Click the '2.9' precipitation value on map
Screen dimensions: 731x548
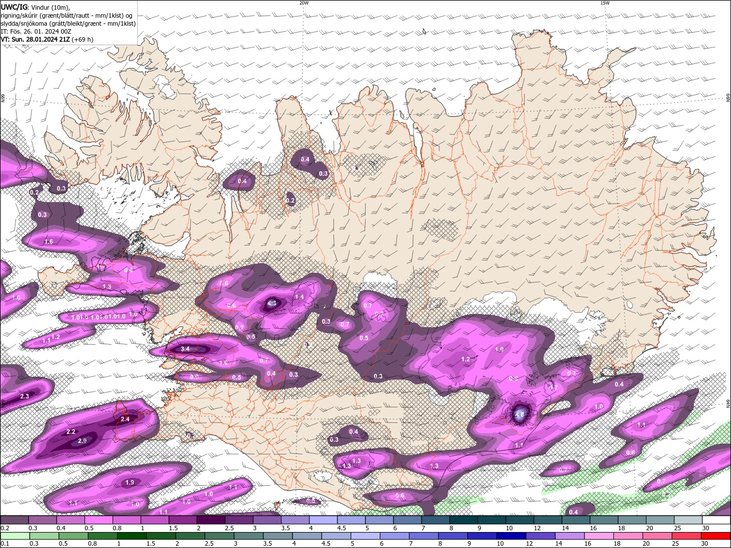(x=82, y=441)
